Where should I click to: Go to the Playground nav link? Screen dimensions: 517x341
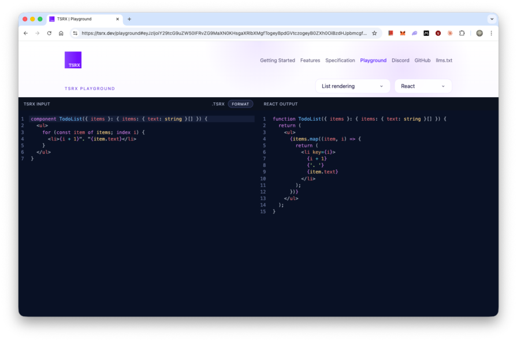tap(373, 60)
